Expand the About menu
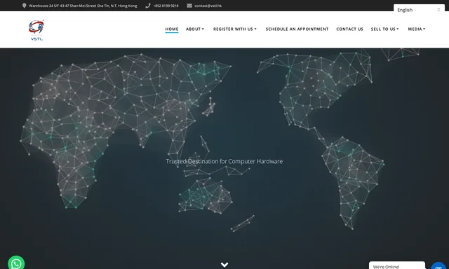Image resolution: width=449 pixels, height=269 pixels. [195, 29]
